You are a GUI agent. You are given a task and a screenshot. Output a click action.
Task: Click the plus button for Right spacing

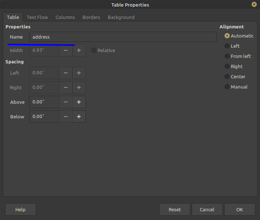(x=79, y=87)
